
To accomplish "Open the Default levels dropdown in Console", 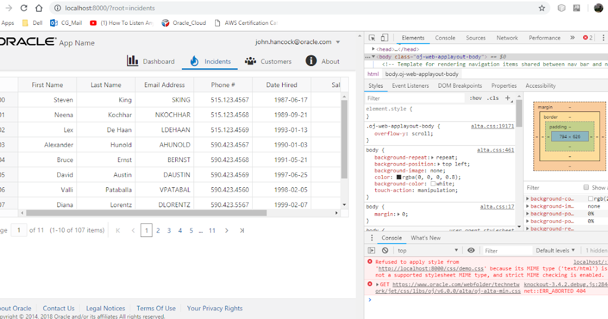I will click(x=555, y=250).
